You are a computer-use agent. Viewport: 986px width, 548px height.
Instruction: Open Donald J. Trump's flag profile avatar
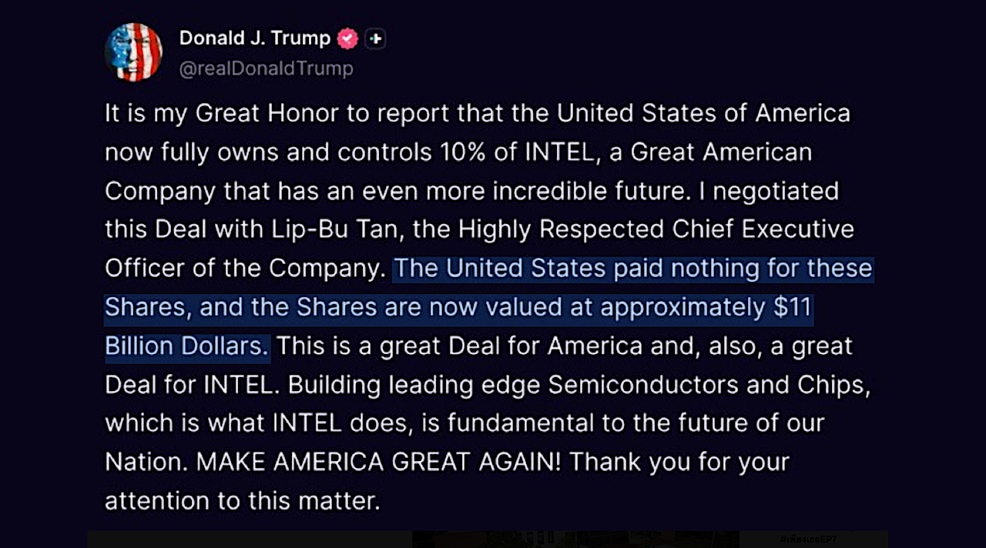(133, 52)
